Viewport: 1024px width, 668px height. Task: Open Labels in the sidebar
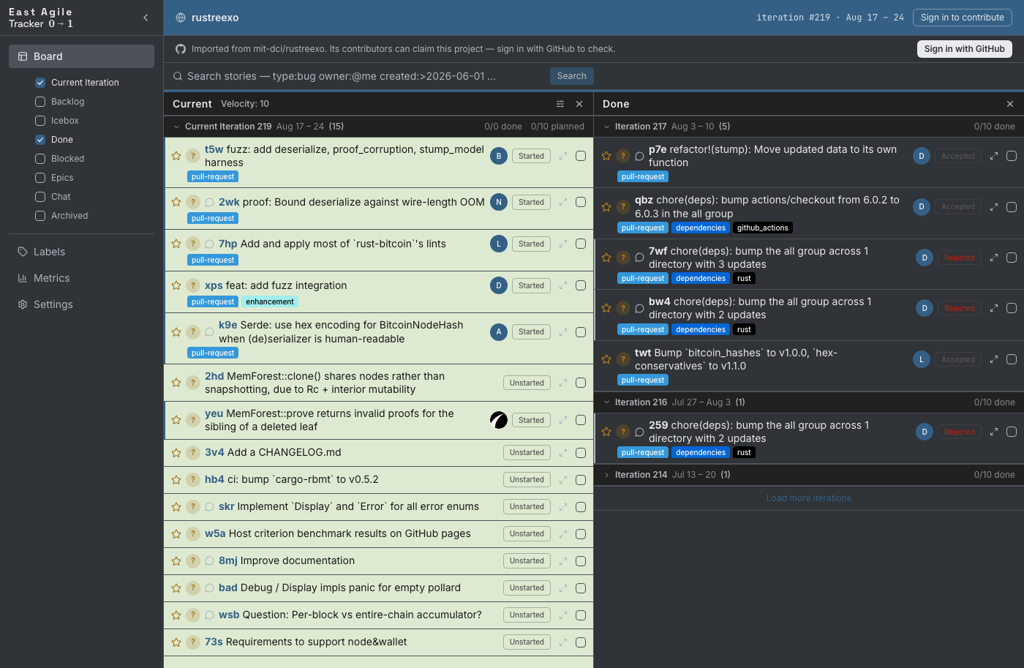click(x=81, y=252)
